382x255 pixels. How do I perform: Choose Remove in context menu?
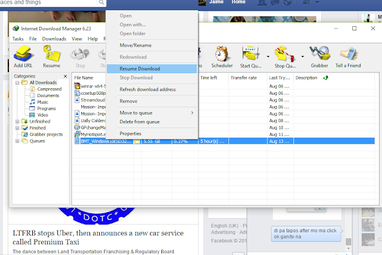point(152,101)
